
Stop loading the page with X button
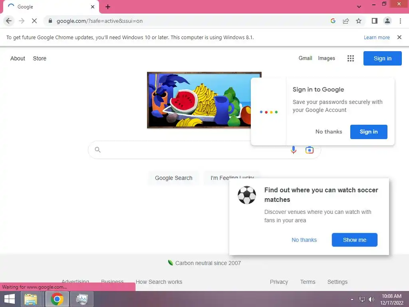(34, 21)
